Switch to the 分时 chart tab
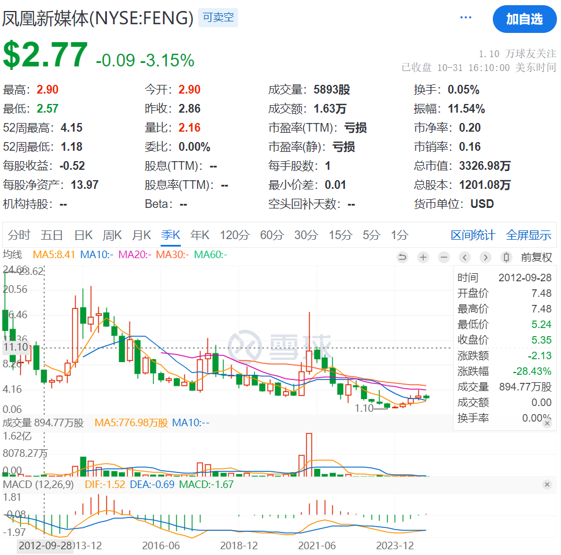The image size is (561, 555). click(x=19, y=235)
